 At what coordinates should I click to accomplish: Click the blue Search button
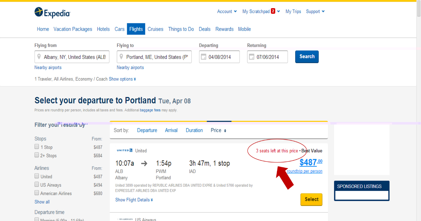307,57
